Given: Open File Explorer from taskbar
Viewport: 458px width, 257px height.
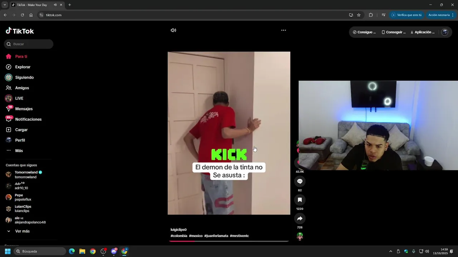Looking at the screenshot, I should pyautogui.click(x=82, y=251).
